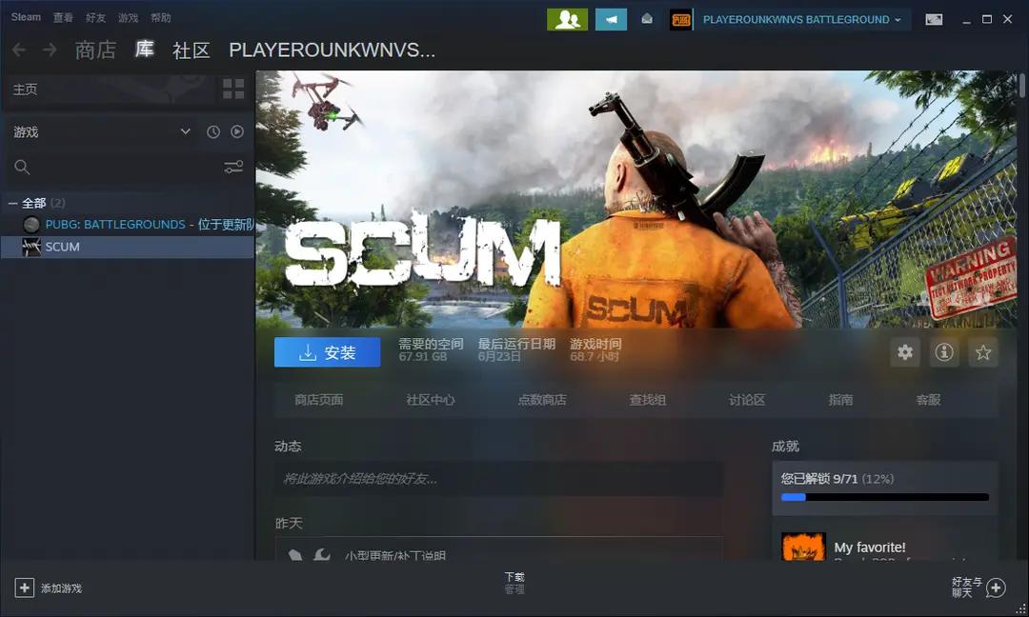Viewport: 1029px width, 617px height.
Task: Click the achievements progress bar
Action: click(x=884, y=497)
